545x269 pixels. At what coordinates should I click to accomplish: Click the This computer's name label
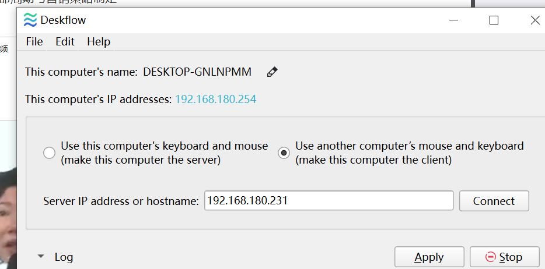coord(81,72)
